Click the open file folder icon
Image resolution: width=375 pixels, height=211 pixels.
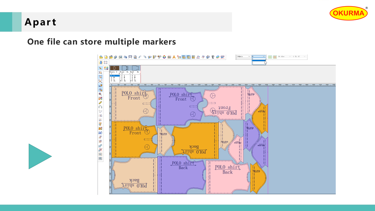click(x=101, y=57)
